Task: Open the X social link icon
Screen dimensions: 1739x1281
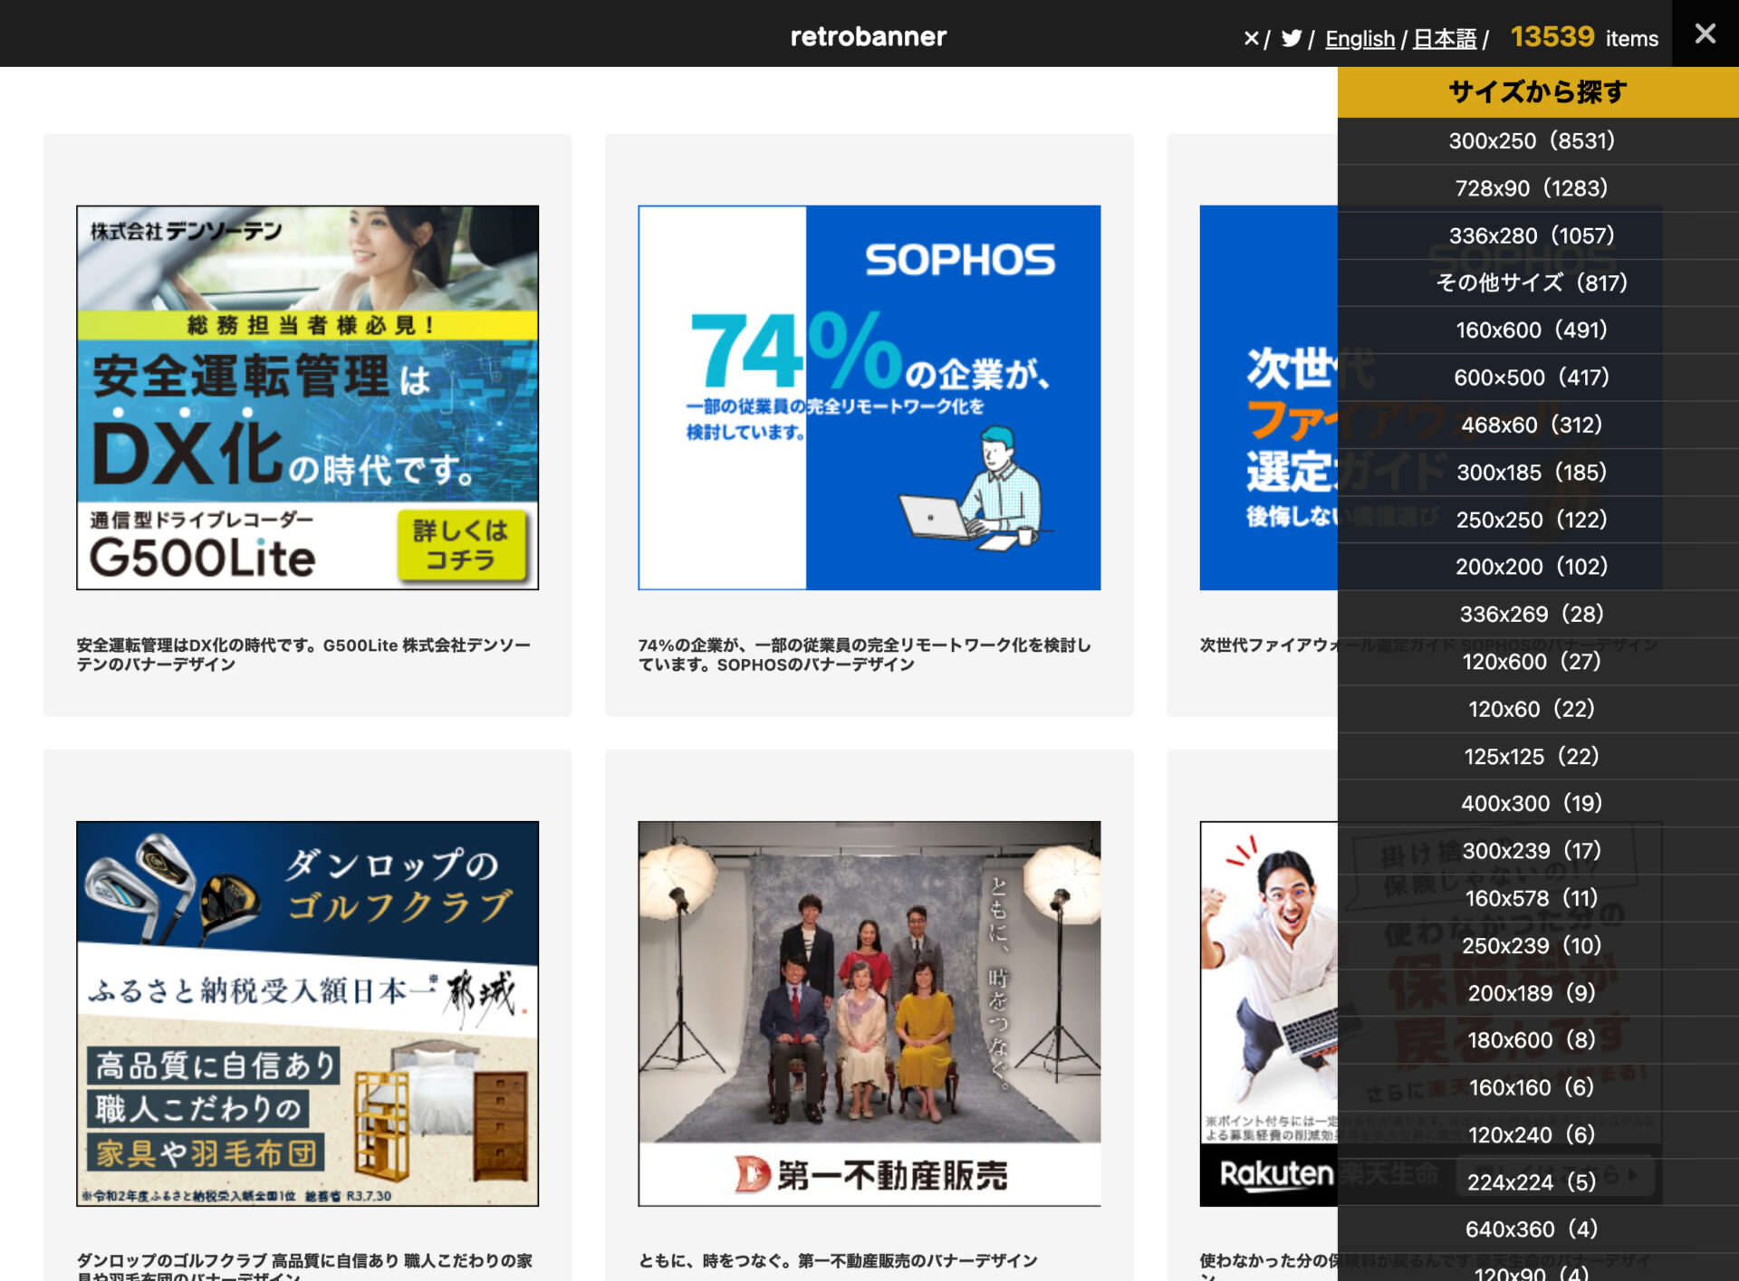Action: [x=1251, y=39]
